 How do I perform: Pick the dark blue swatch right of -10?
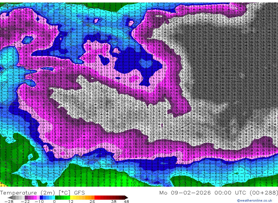click(x=41, y=197)
